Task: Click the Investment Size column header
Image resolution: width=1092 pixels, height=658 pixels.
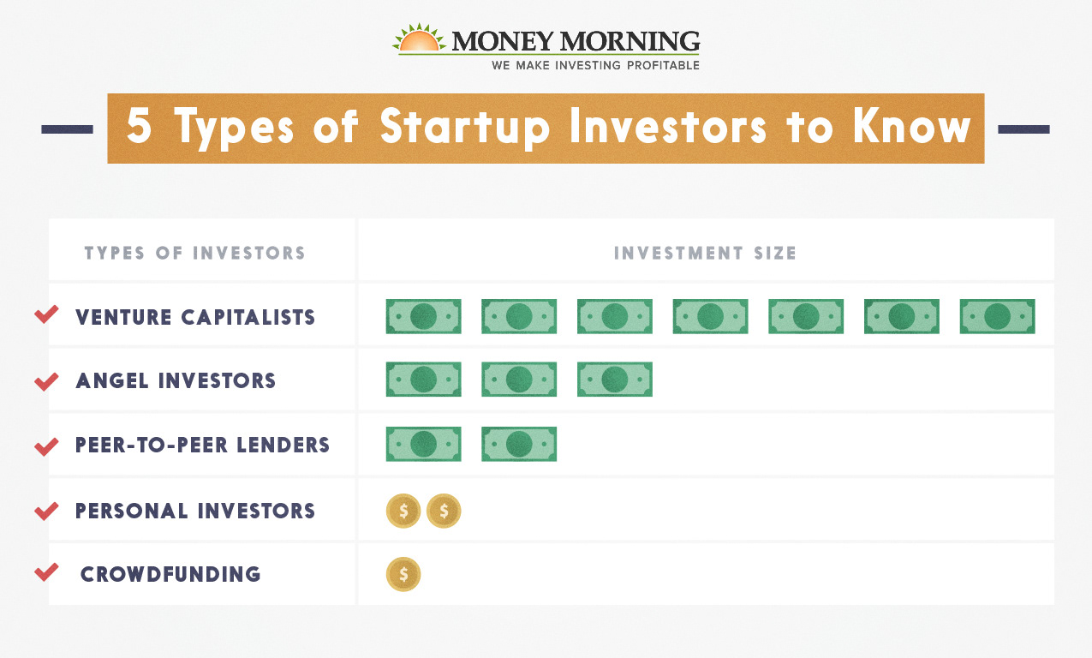Action: 705,253
